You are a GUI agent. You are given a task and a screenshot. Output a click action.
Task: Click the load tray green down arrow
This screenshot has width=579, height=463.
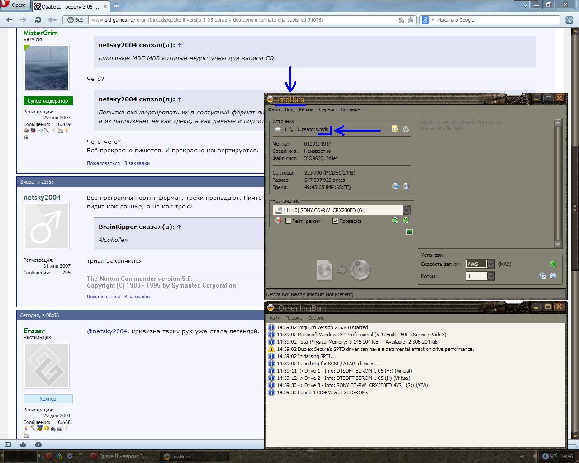click(405, 221)
